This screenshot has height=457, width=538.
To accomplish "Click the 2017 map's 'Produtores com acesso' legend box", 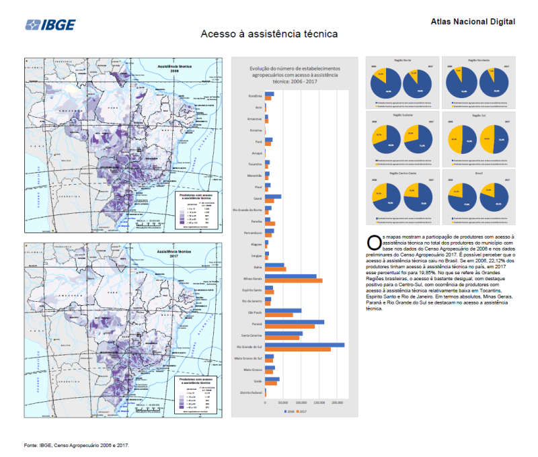I will (196, 394).
